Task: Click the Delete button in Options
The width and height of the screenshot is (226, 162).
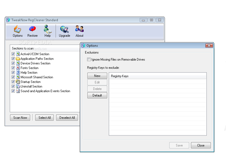Action: (x=97, y=89)
